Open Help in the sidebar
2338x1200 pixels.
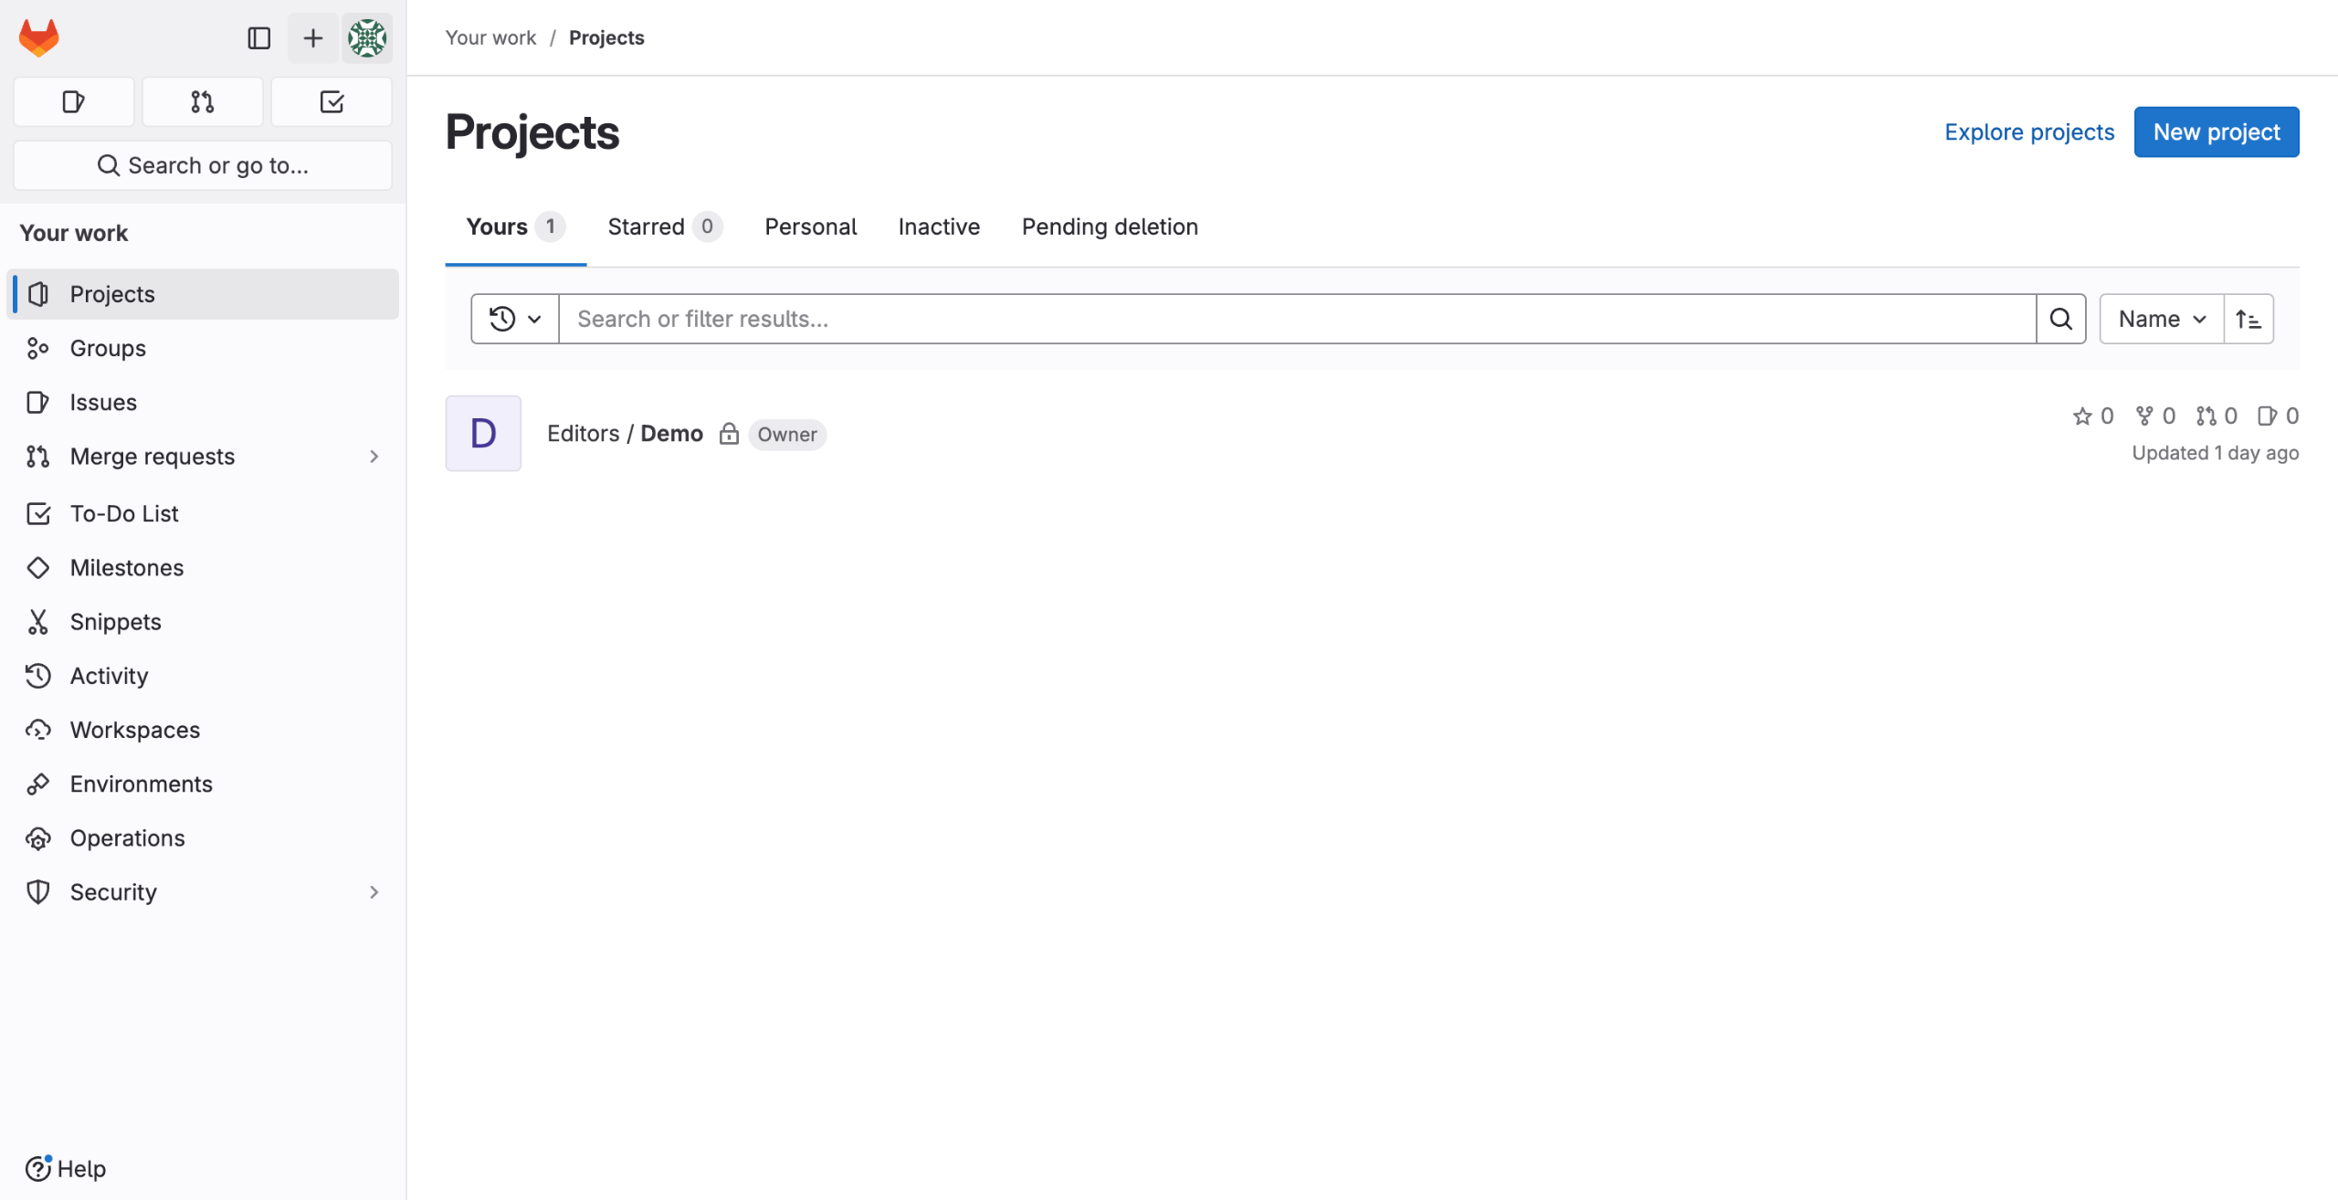pyautogui.click(x=66, y=1168)
